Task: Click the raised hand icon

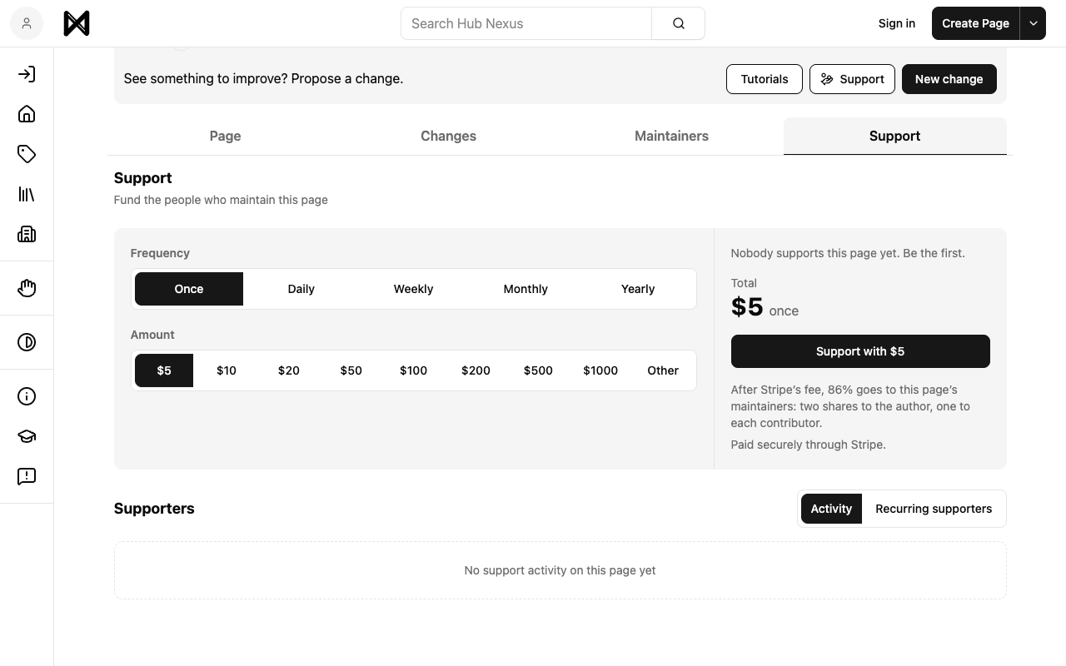Action: [27, 288]
